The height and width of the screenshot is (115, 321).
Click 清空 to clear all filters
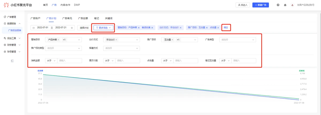(x=226, y=28)
